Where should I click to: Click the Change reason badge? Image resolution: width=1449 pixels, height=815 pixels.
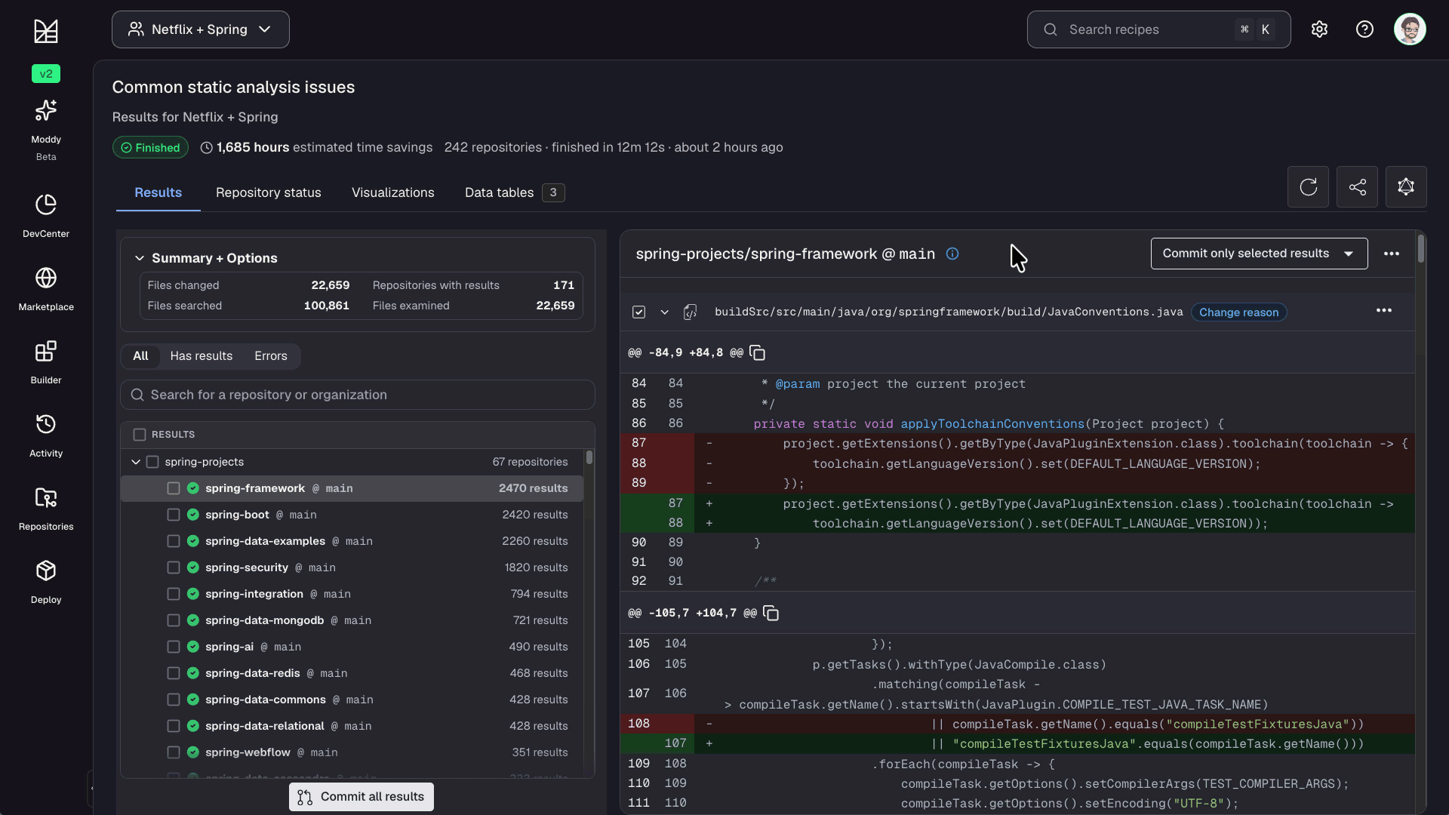(1239, 312)
